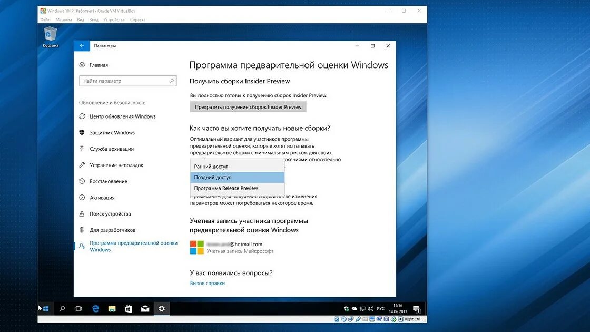Click the Главная gear icon
The width and height of the screenshot is (590, 332).
pyautogui.click(x=82, y=65)
